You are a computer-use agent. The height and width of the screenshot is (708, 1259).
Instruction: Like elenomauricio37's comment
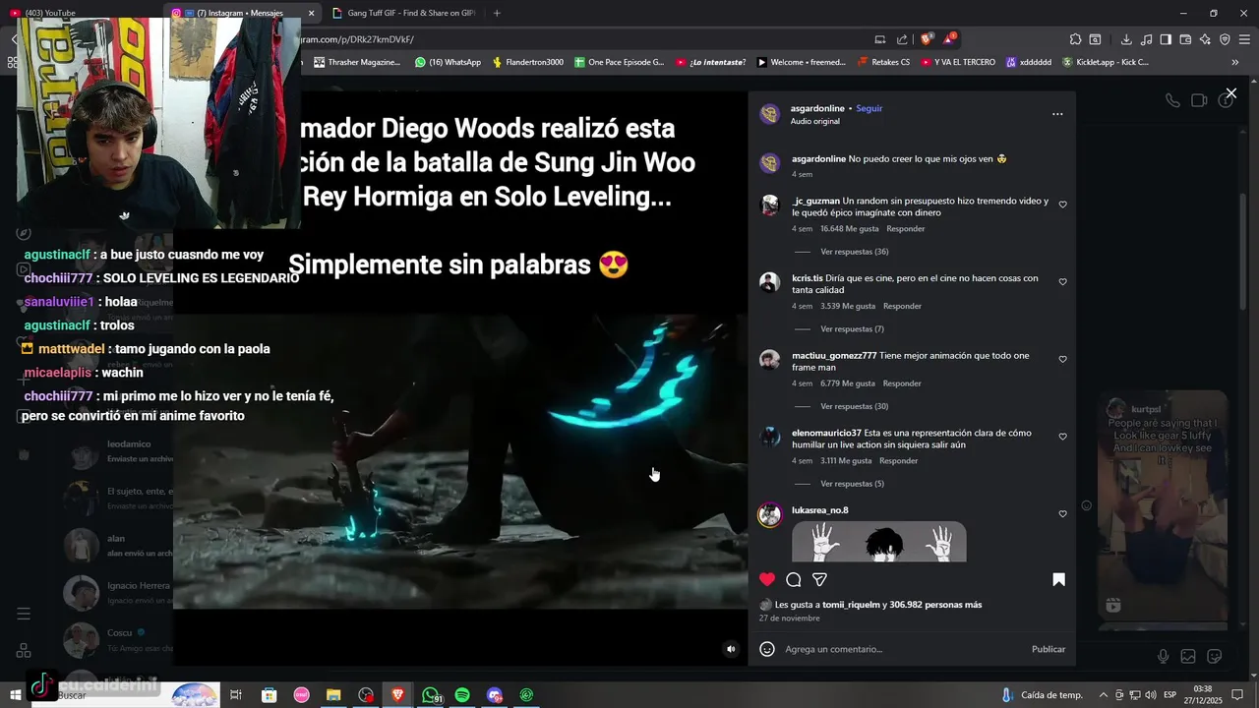click(x=1062, y=437)
